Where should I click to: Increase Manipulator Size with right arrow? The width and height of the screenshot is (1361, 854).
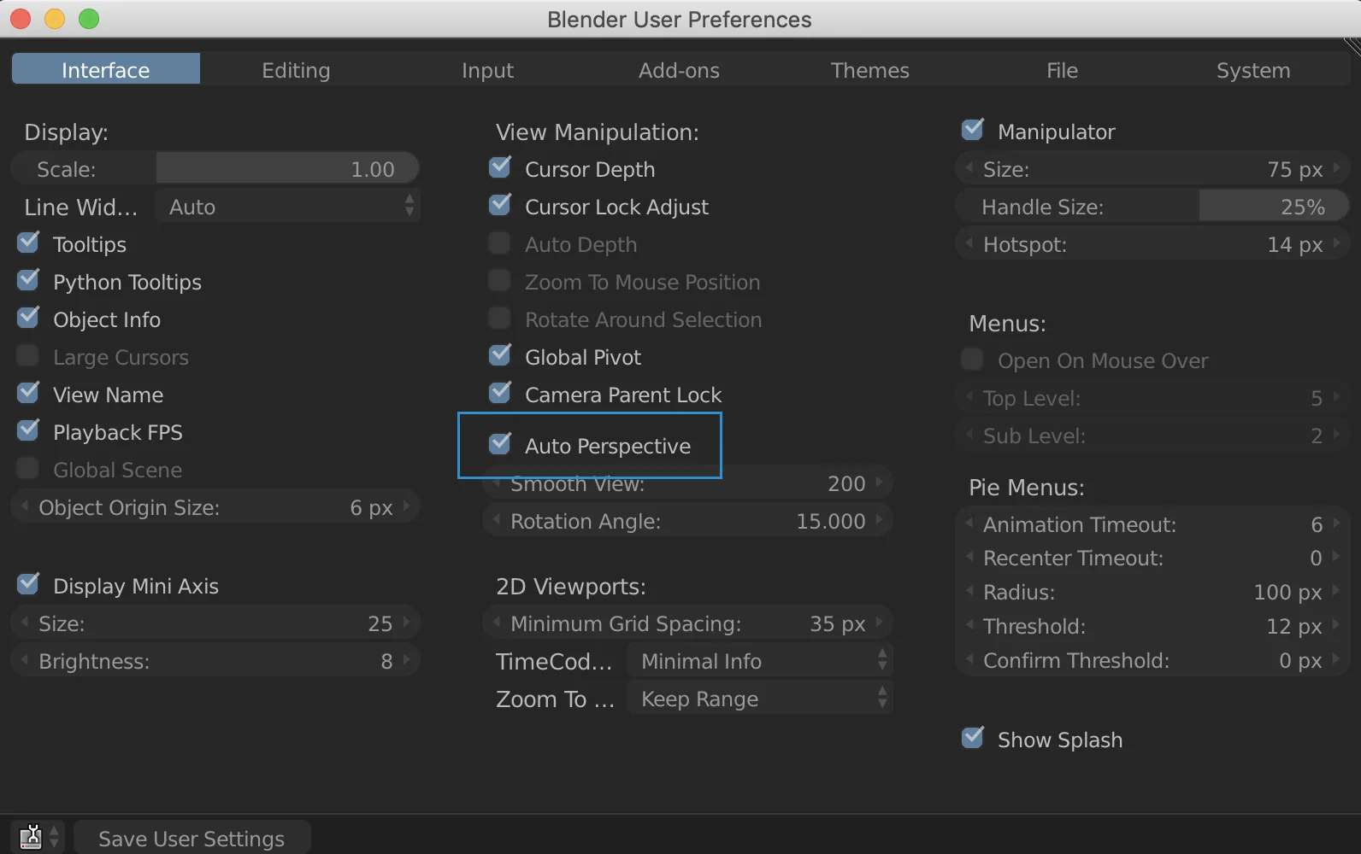pyautogui.click(x=1337, y=168)
